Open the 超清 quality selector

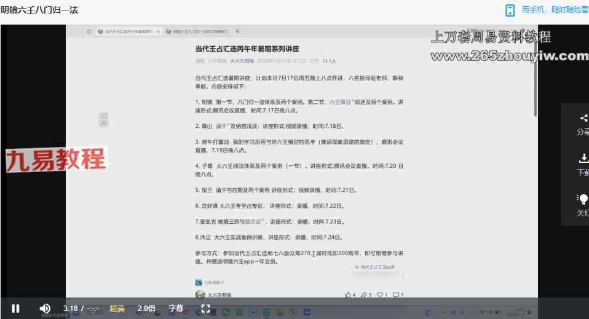[117, 309]
